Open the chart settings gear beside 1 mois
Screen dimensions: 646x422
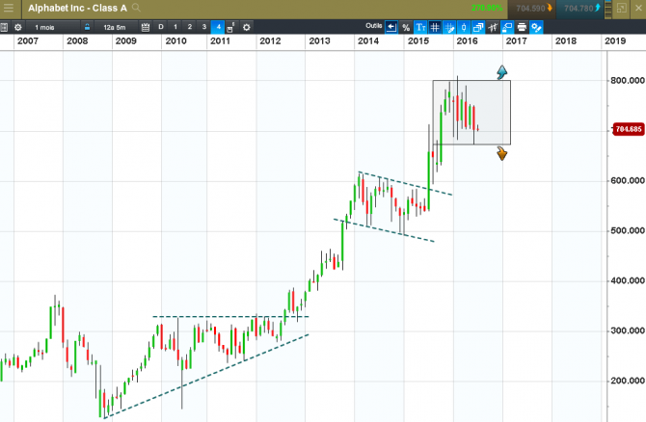(18, 28)
